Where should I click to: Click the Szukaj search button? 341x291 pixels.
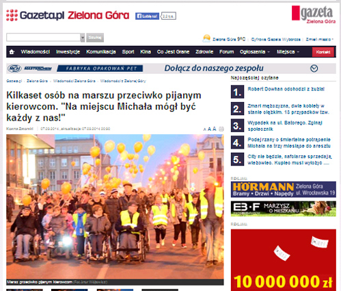[95, 38]
